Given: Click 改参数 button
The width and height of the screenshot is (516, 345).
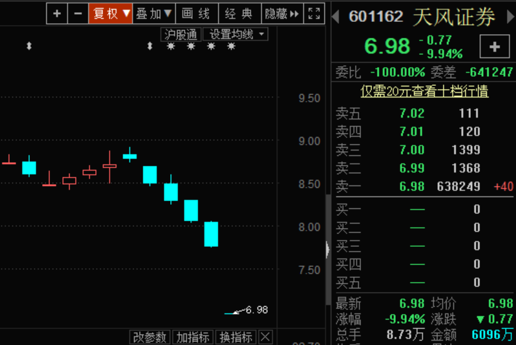Looking at the screenshot, I should [x=149, y=337].
